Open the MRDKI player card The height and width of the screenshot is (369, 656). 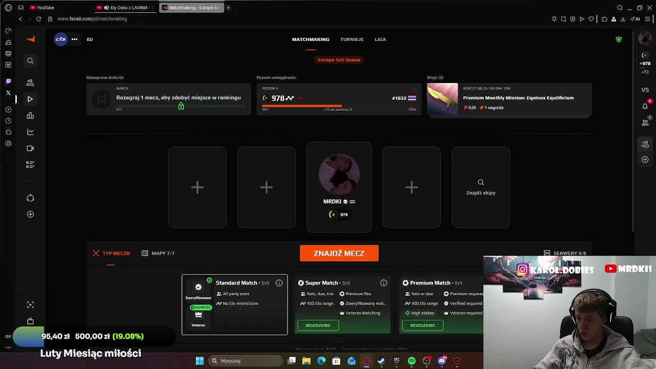click(x=339, y=187)
